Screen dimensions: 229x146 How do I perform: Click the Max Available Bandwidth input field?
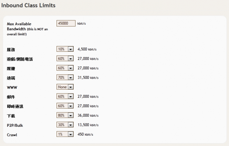(66, 24)
